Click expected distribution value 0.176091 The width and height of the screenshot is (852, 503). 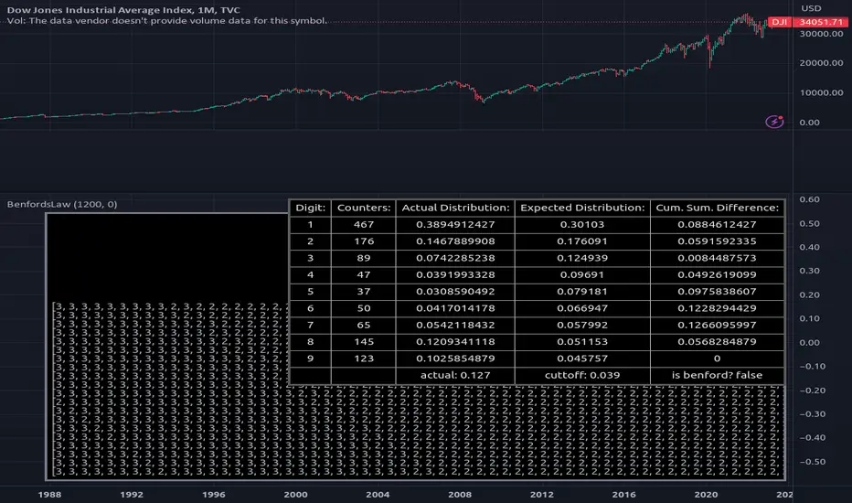tap(582, 241)
